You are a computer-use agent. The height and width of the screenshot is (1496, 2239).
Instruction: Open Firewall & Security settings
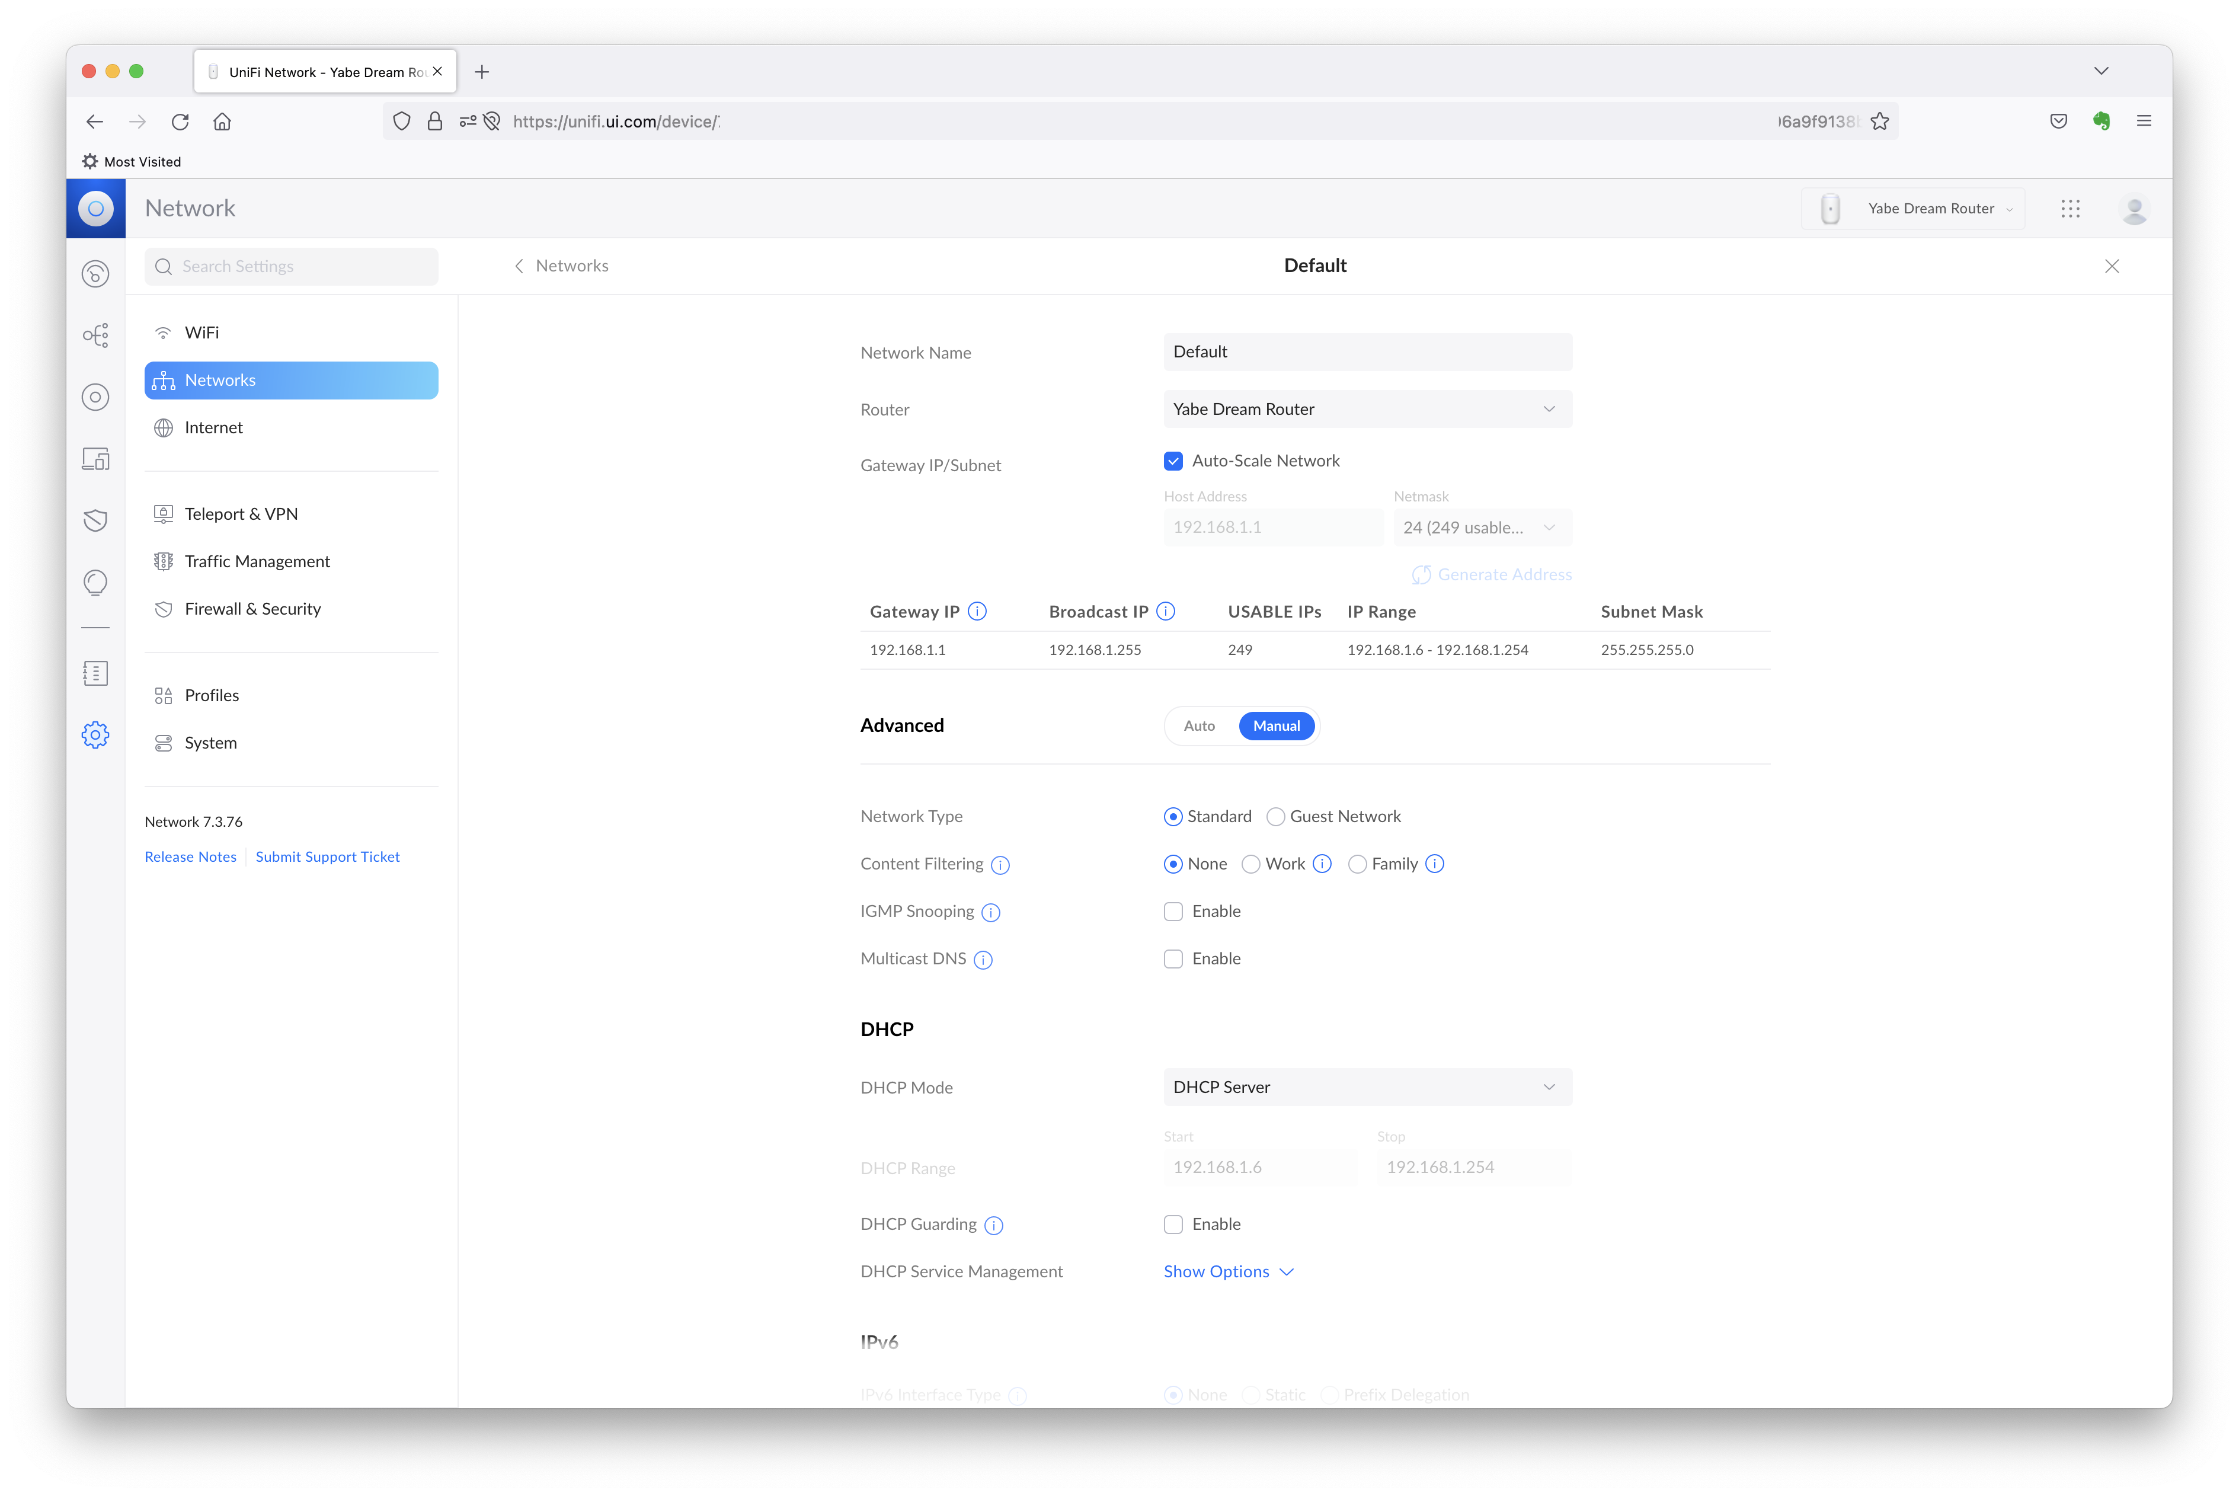point(291,609)
